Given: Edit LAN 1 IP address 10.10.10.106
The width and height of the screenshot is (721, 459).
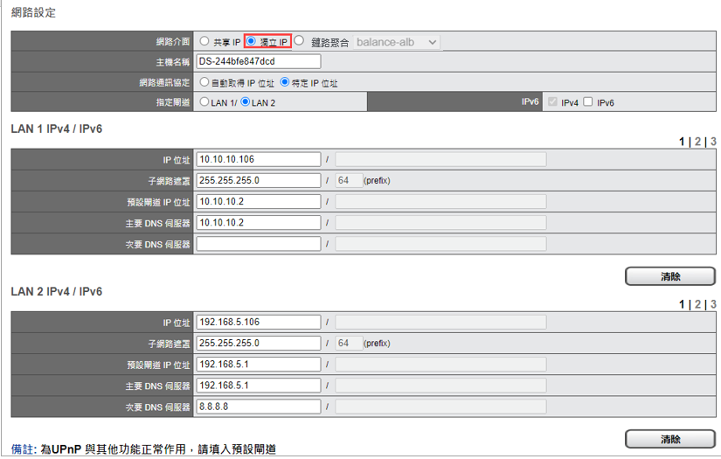Looking at the screenshot, I should pos(259,159).
